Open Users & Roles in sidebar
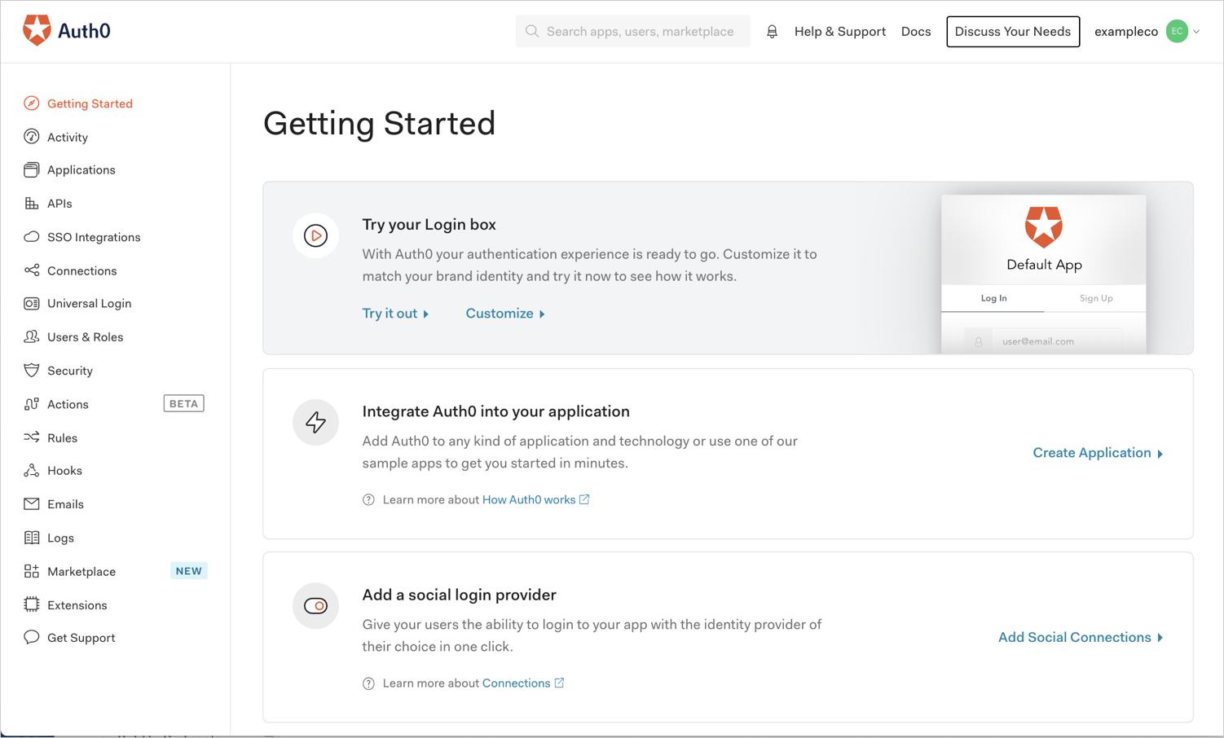This screenshot has height=738, width=1224. 85,337
